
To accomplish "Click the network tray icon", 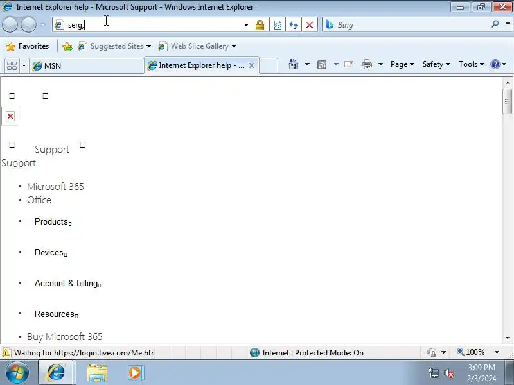I will (x=433, y=373).
